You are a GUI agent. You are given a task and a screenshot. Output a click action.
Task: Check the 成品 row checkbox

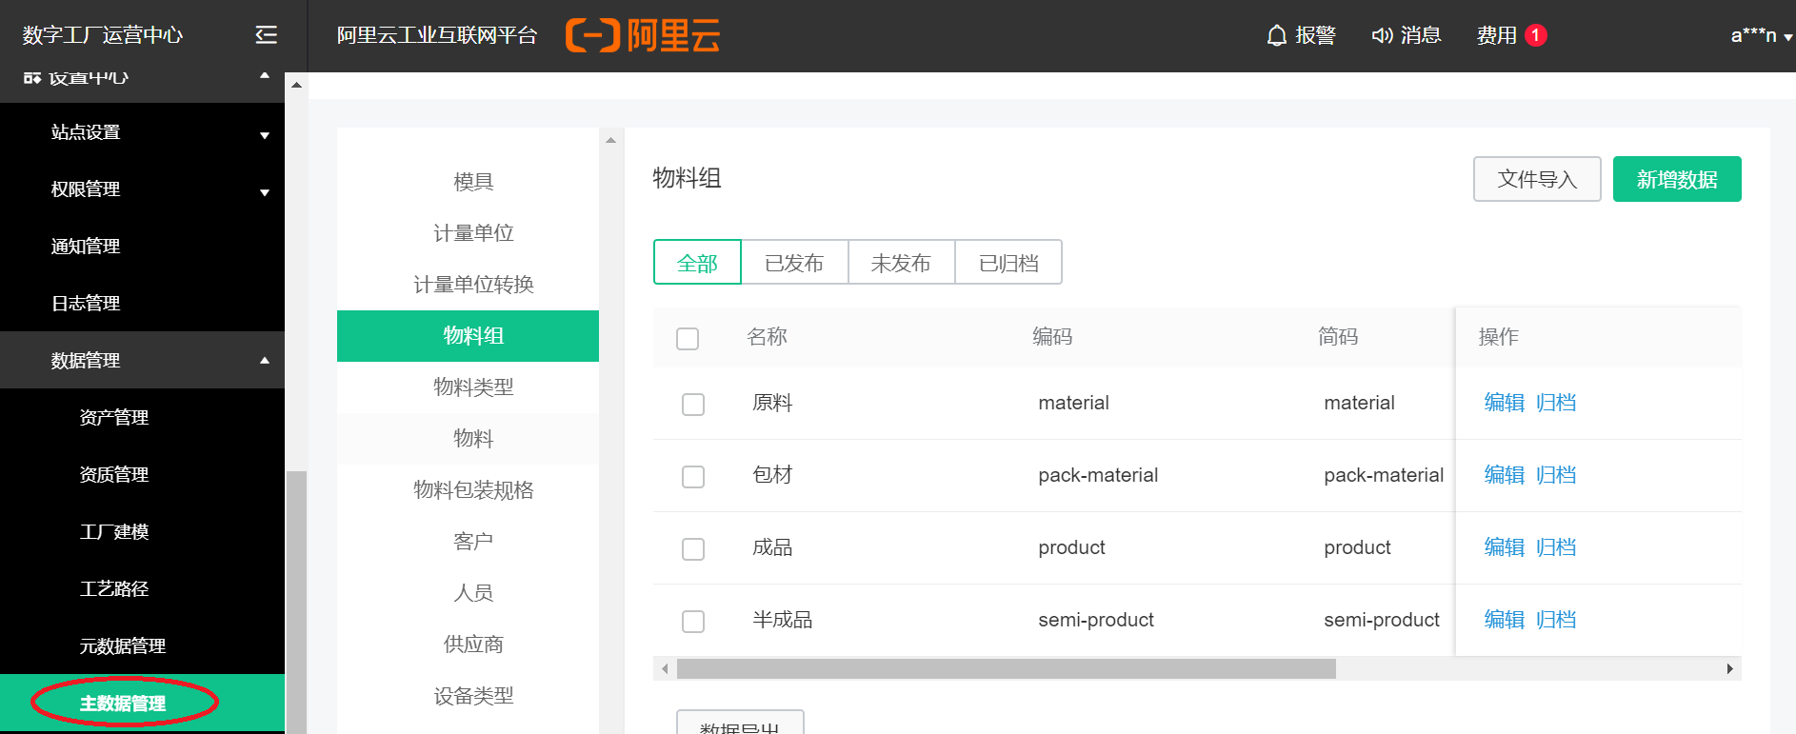coord(693,548)
